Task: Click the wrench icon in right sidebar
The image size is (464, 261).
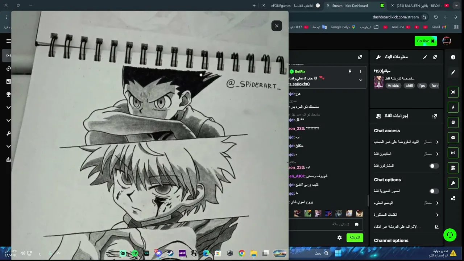Action: click(x=453, y=183)
